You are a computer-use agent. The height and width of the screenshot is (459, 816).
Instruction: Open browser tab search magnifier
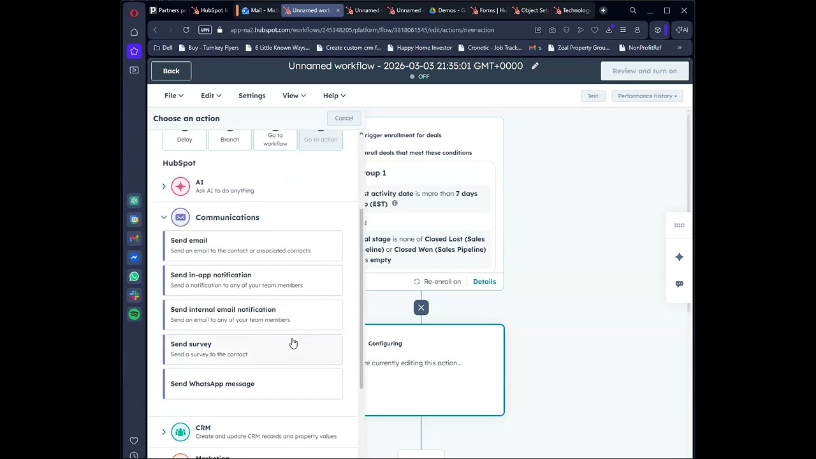tap(632, 10)
